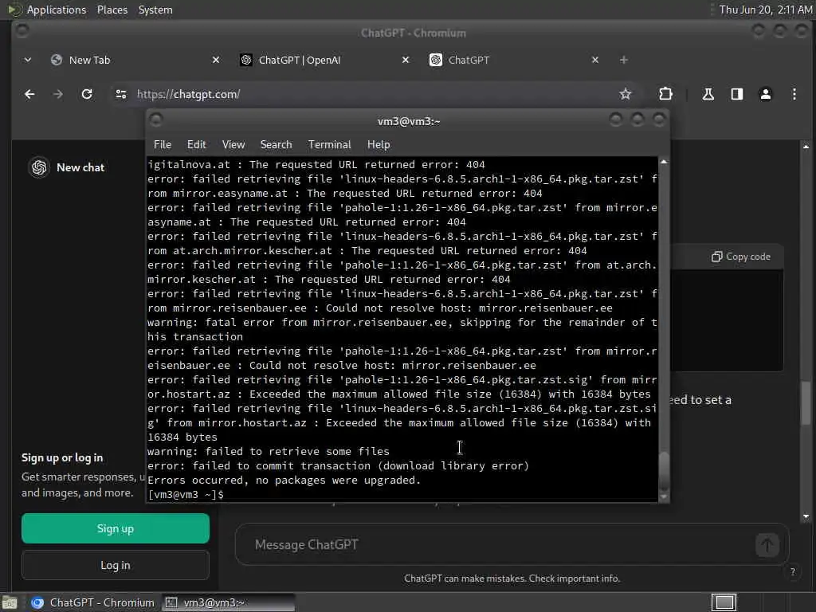Click the send message arrow button
The width and height of the screenshot is (816, 612).
pos(767,545)
